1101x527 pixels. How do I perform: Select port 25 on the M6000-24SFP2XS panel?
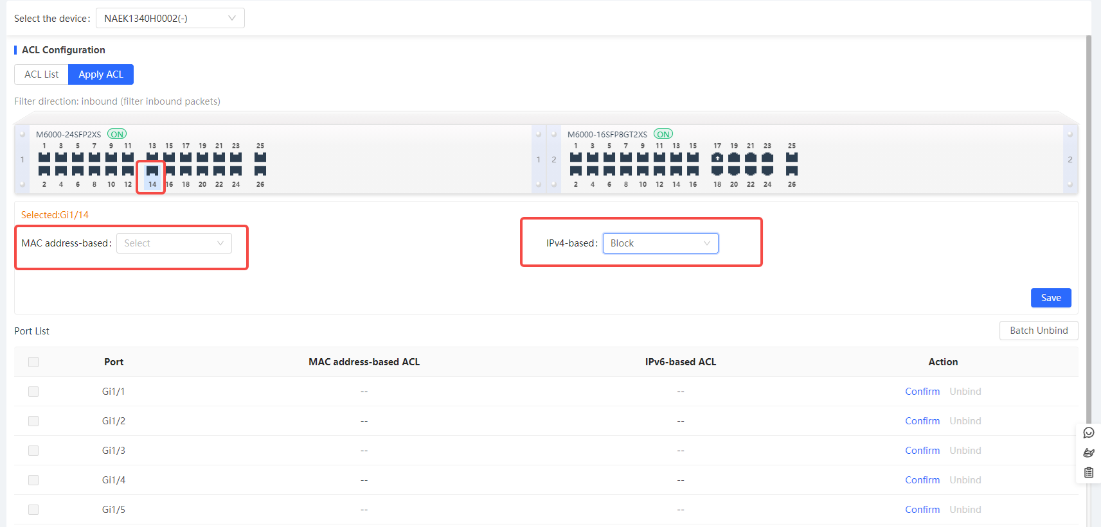tap(260, 157)
